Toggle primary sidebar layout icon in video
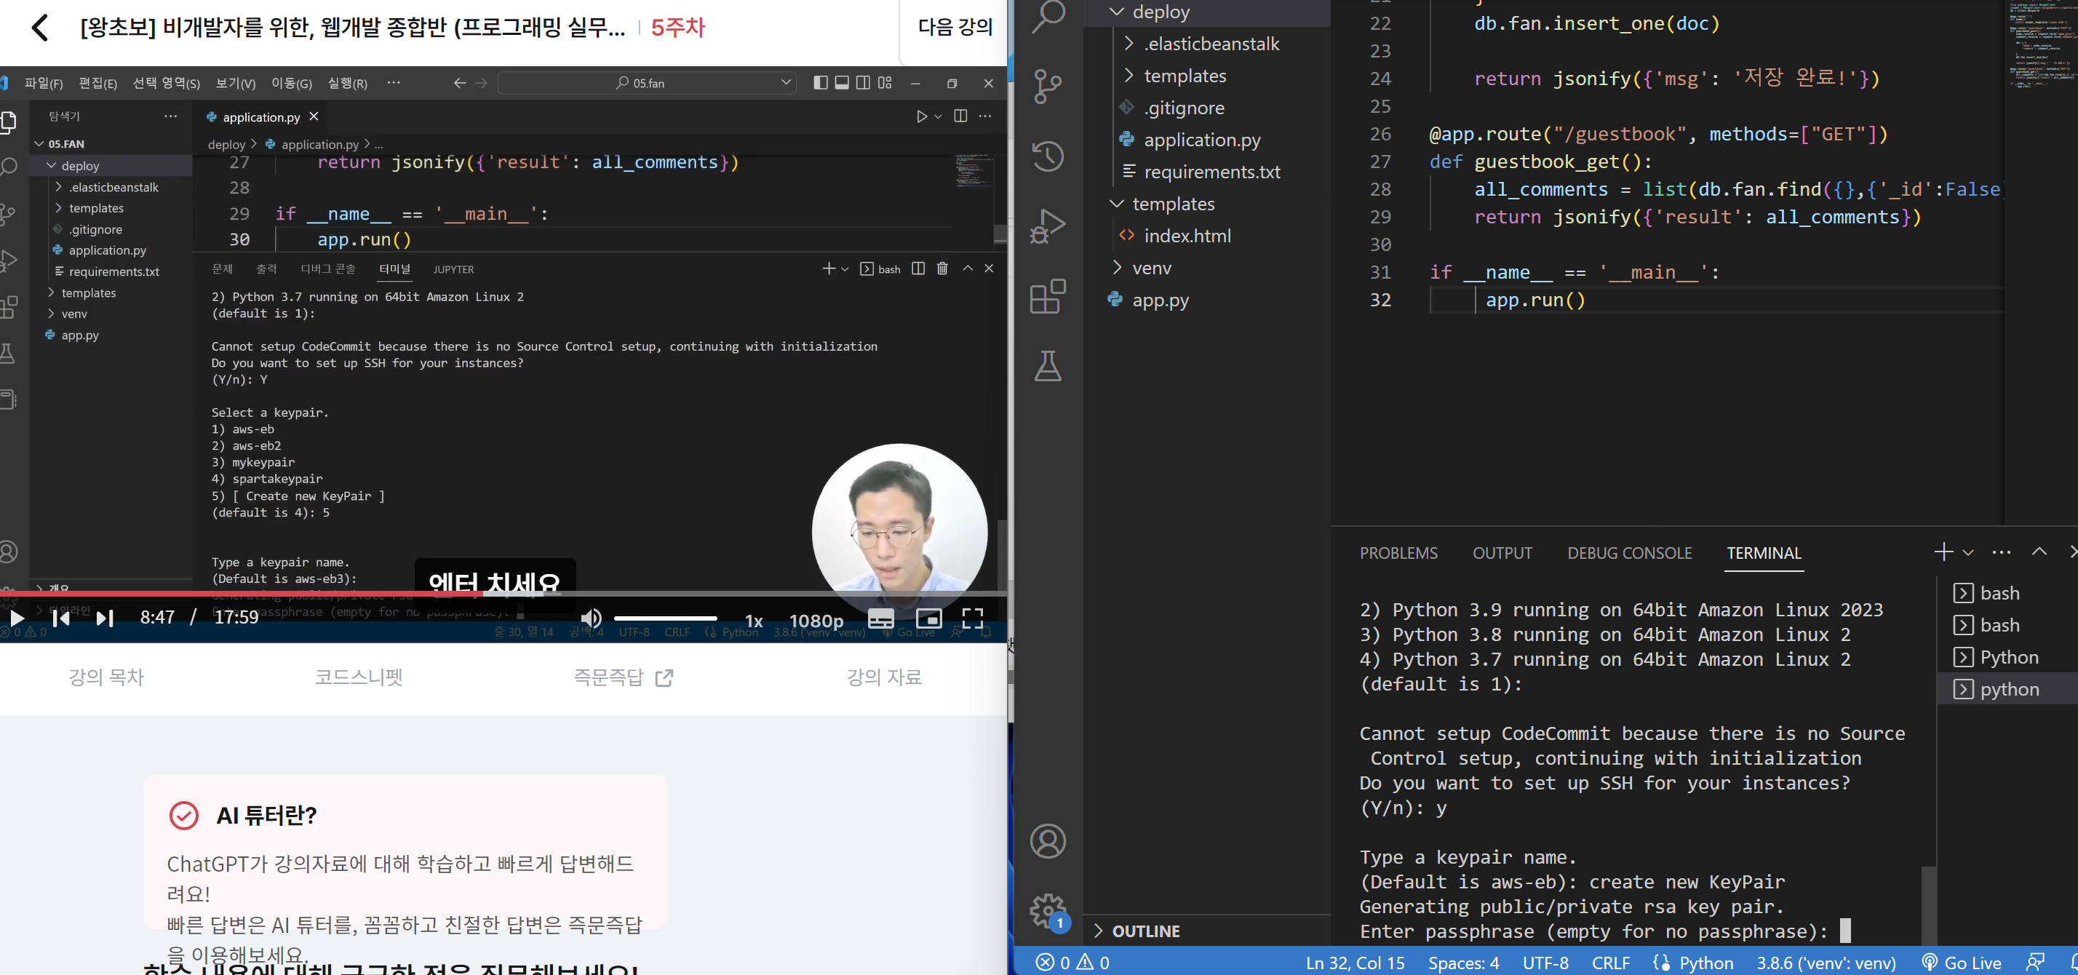 click(x=821, y=82)
